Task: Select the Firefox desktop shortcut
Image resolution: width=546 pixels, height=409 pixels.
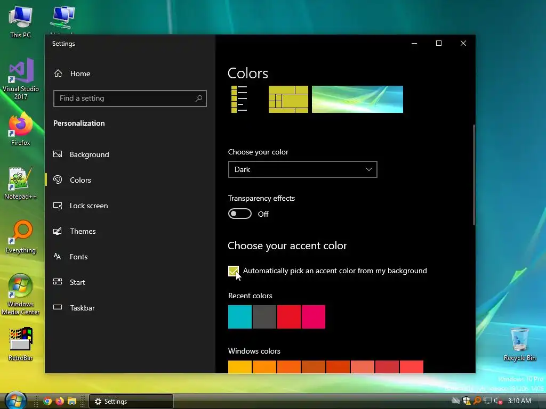Action: coord(21,129)
